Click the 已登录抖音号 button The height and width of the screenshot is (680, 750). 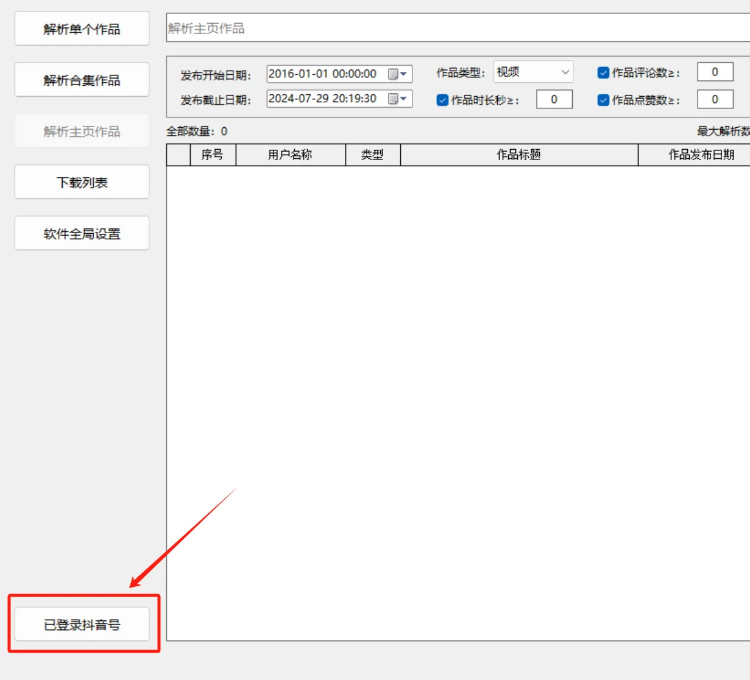click(82, 624)
